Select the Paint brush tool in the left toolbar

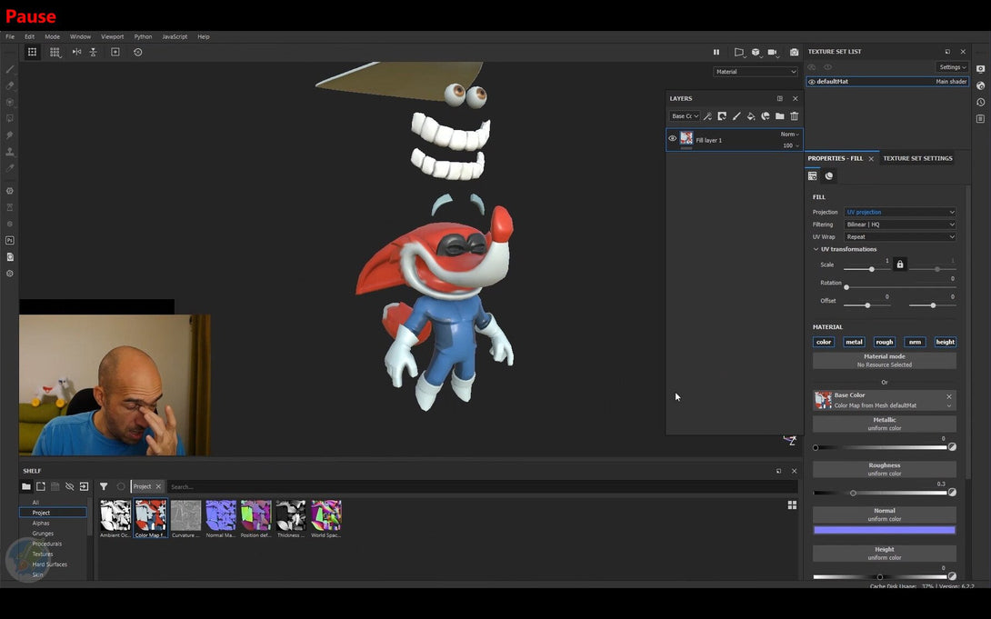point(9,69)
